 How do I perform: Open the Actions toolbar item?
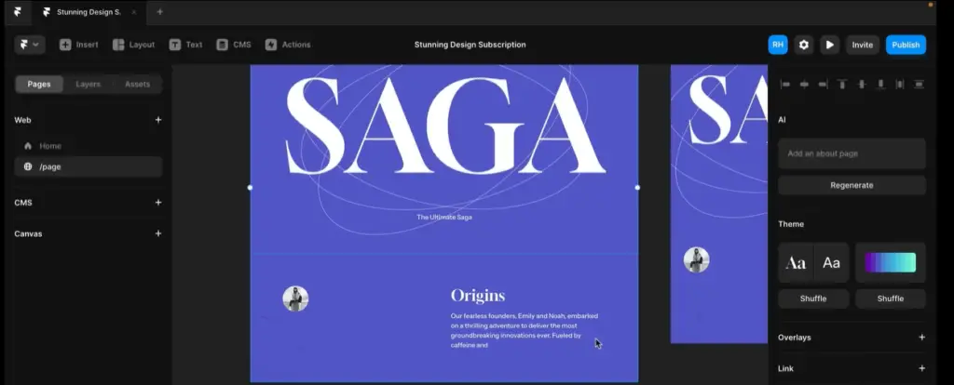pos(288,45)
